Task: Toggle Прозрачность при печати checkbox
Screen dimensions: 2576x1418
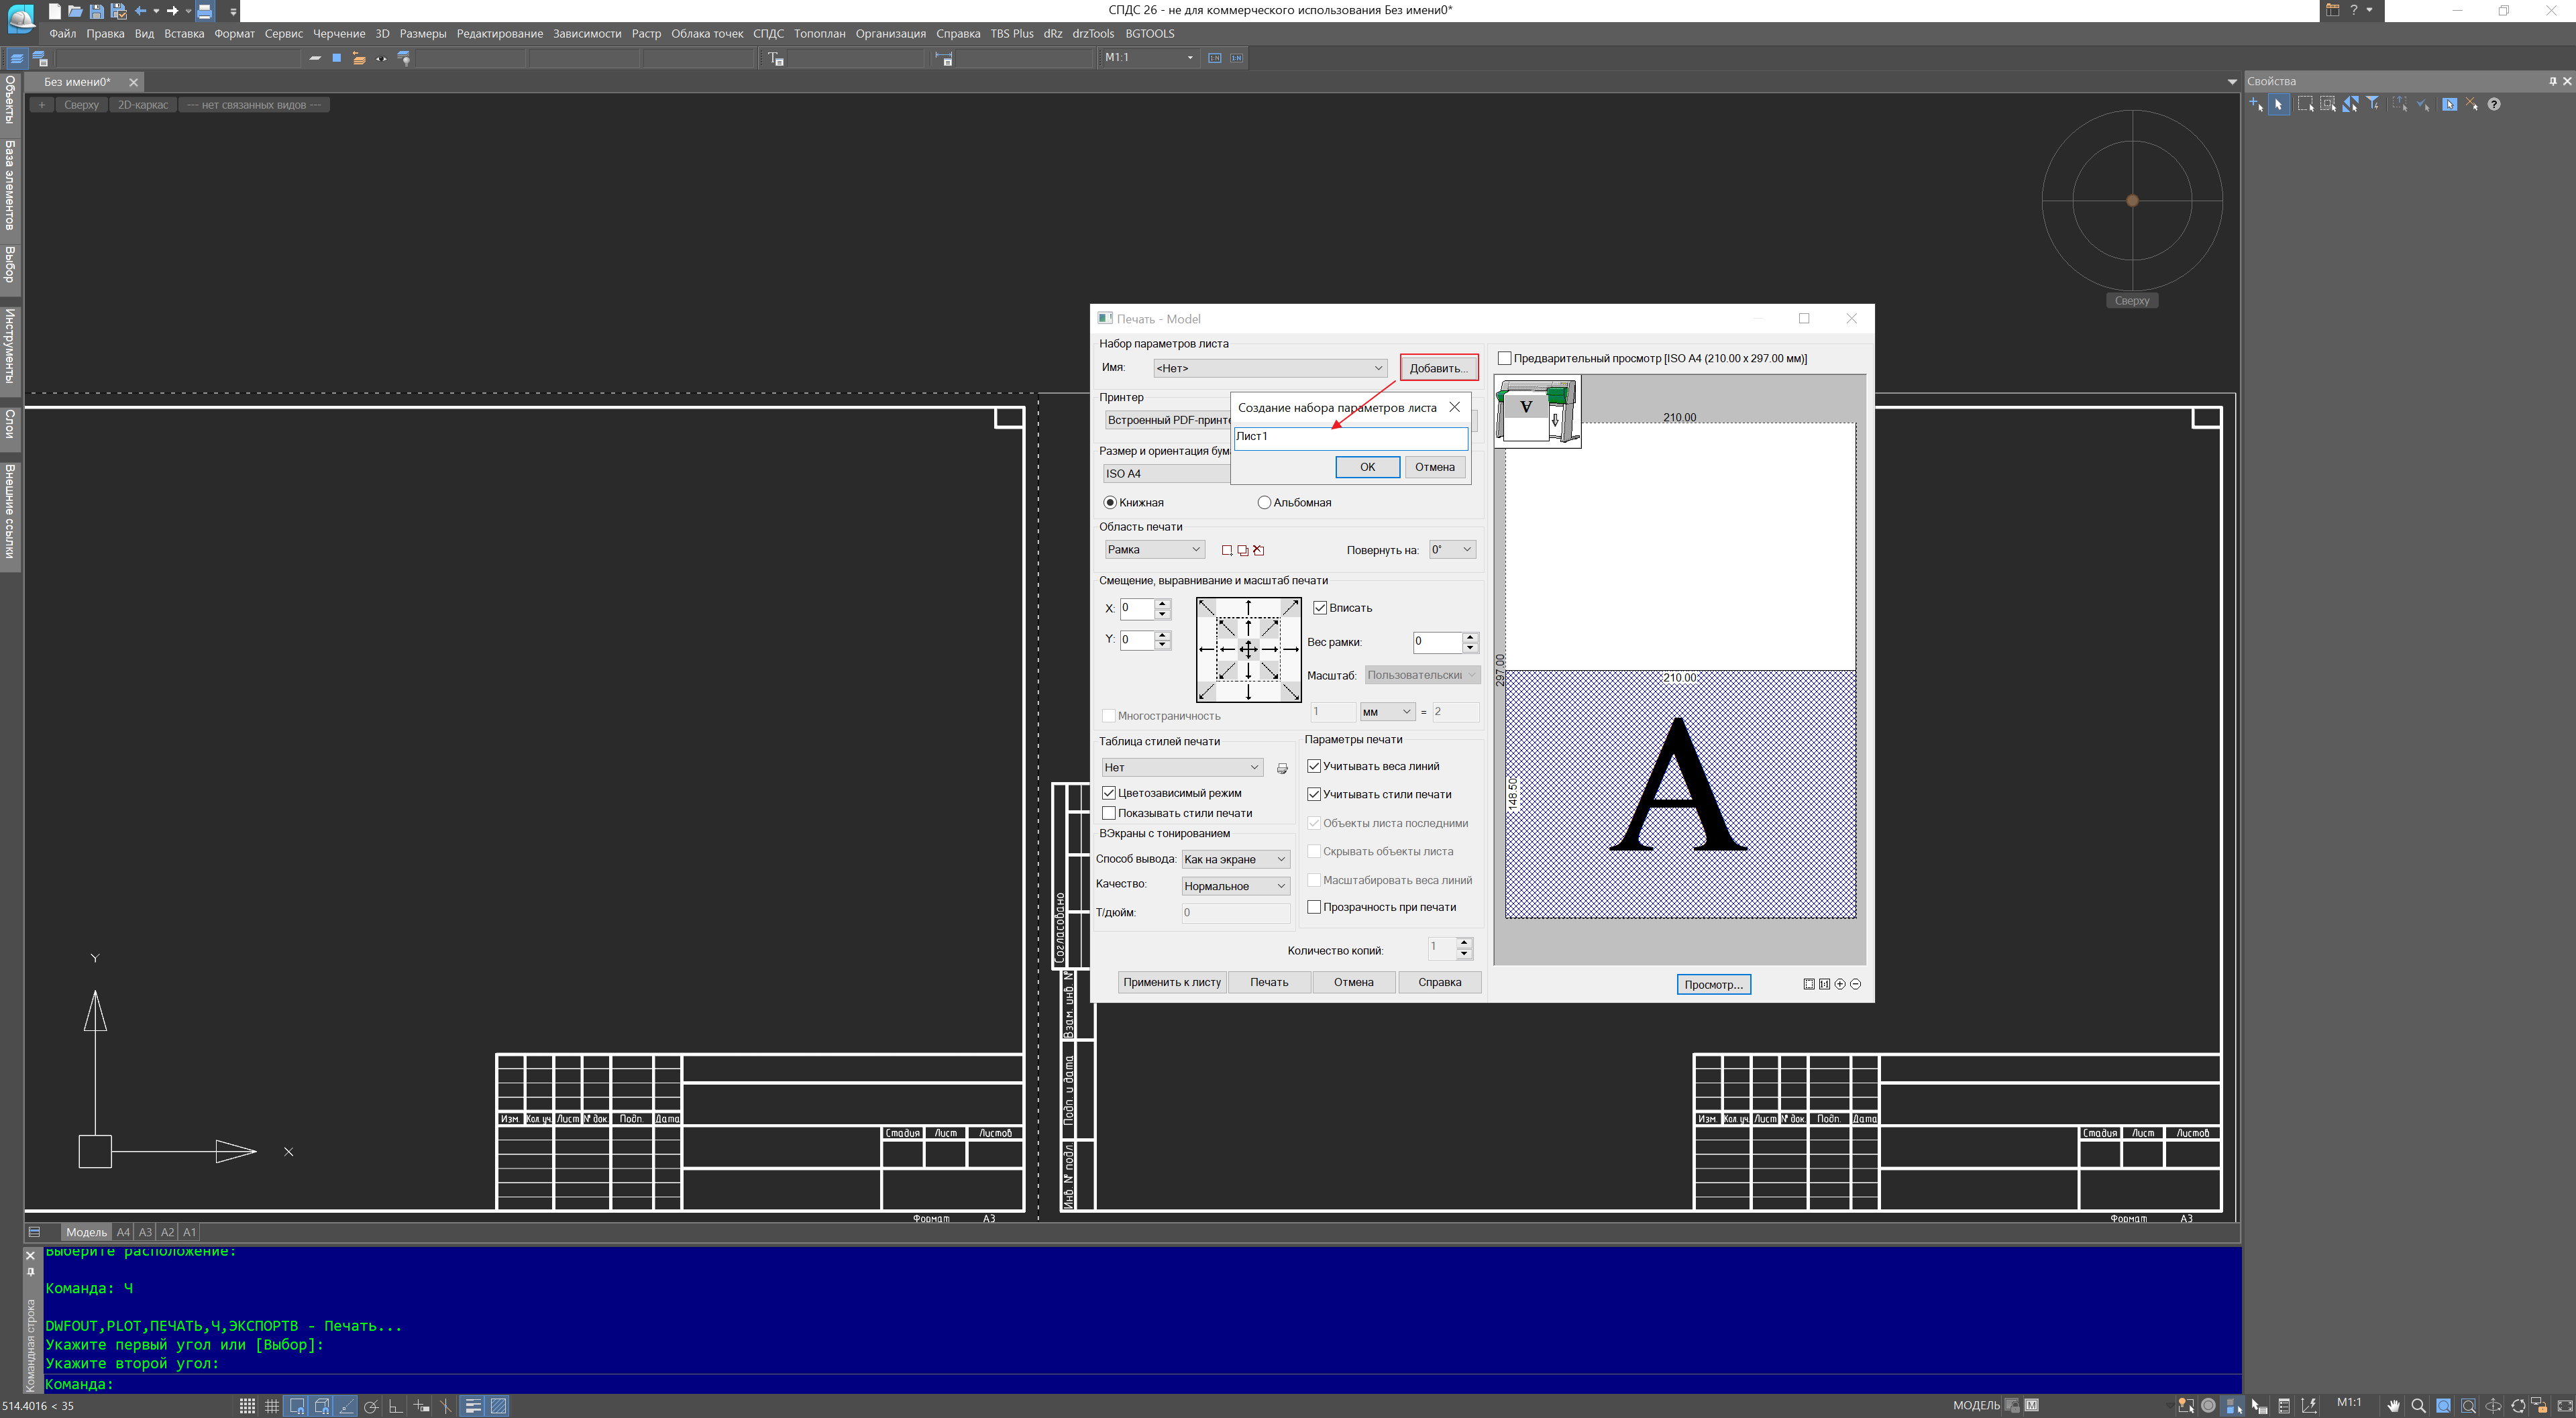Action: pyautogui.click(x=1314, y=907)
